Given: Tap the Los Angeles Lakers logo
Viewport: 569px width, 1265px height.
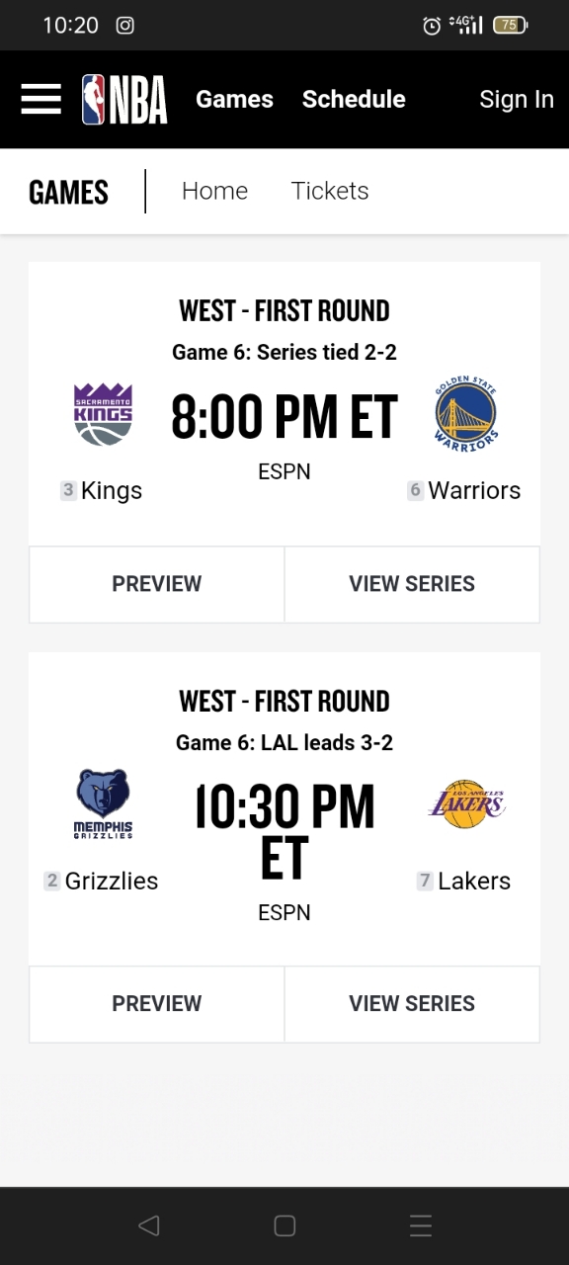Looking at the screenshot, I should 466,802.
